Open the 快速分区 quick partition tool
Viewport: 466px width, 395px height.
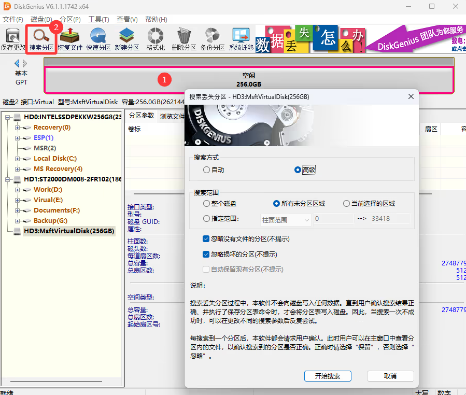coord(98,39)
